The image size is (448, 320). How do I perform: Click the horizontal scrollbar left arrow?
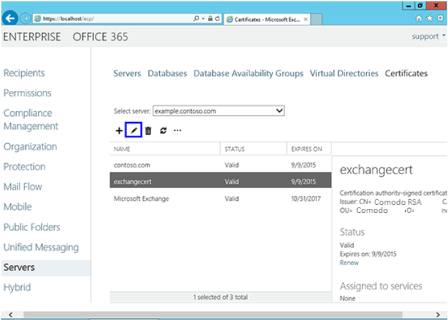coord(11,315)
